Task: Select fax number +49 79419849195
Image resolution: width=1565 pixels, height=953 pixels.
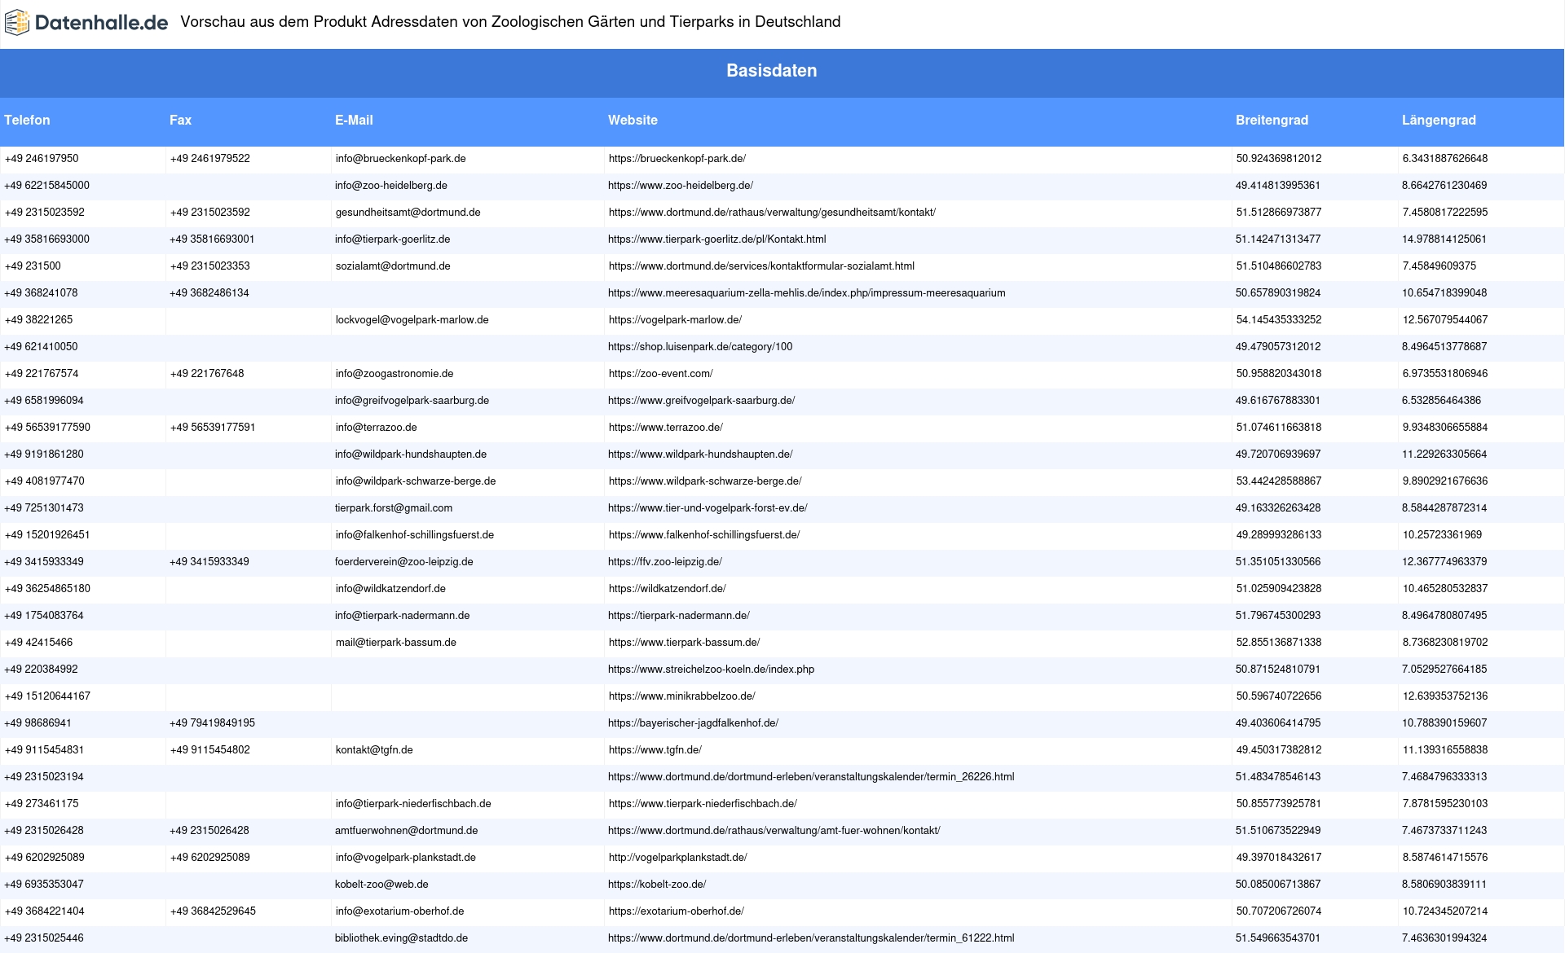Action: pyautogui.click(x=212, y=723)
